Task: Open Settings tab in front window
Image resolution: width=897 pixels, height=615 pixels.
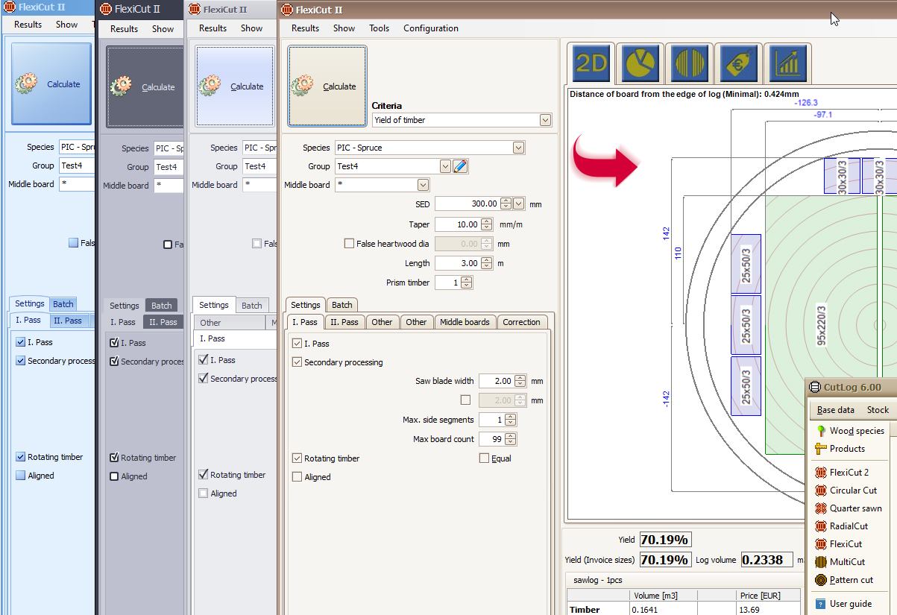Action: click(x=306, y=305)
